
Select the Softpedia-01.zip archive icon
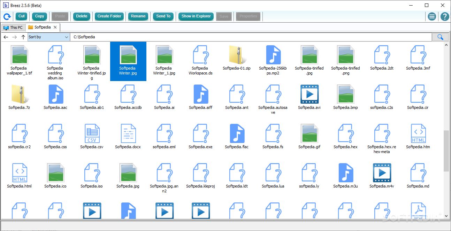237,55
